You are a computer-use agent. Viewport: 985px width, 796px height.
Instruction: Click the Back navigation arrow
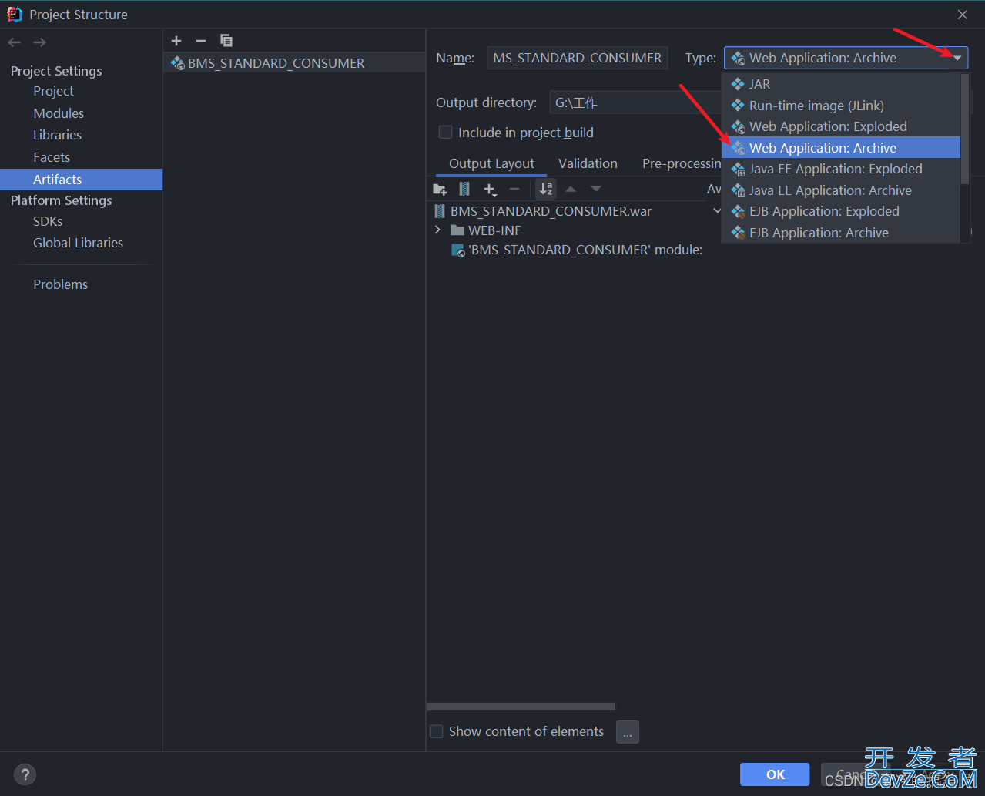tap(14, 42)
